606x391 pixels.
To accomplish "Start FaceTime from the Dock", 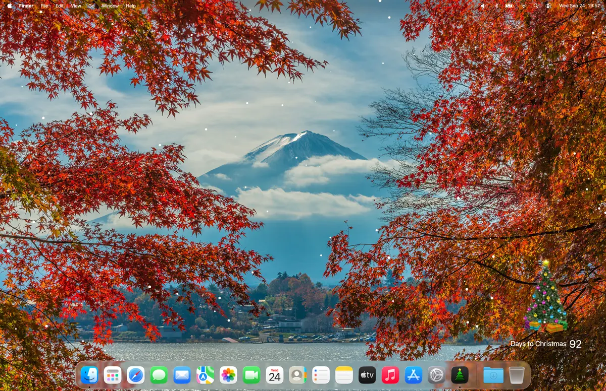I will tap(251, 375).
